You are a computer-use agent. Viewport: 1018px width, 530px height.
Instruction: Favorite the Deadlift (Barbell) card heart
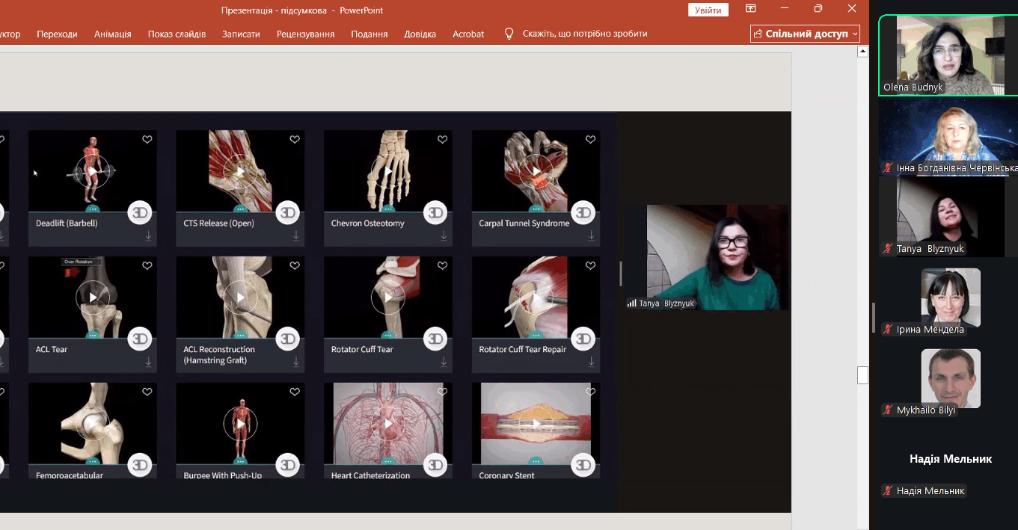[147, 140]
